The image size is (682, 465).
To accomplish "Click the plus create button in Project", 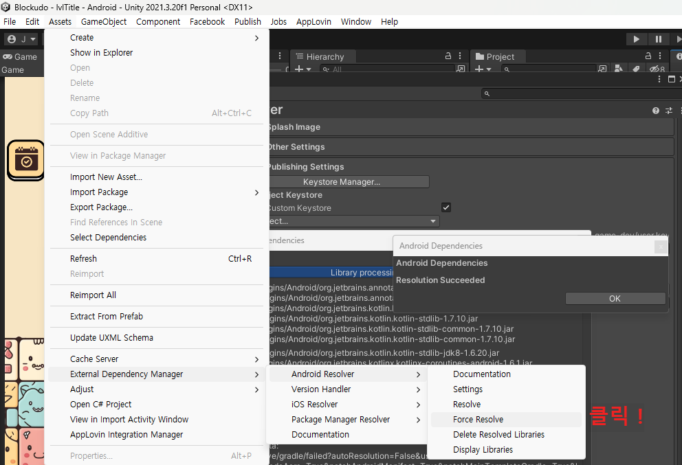I will (483, 69).
